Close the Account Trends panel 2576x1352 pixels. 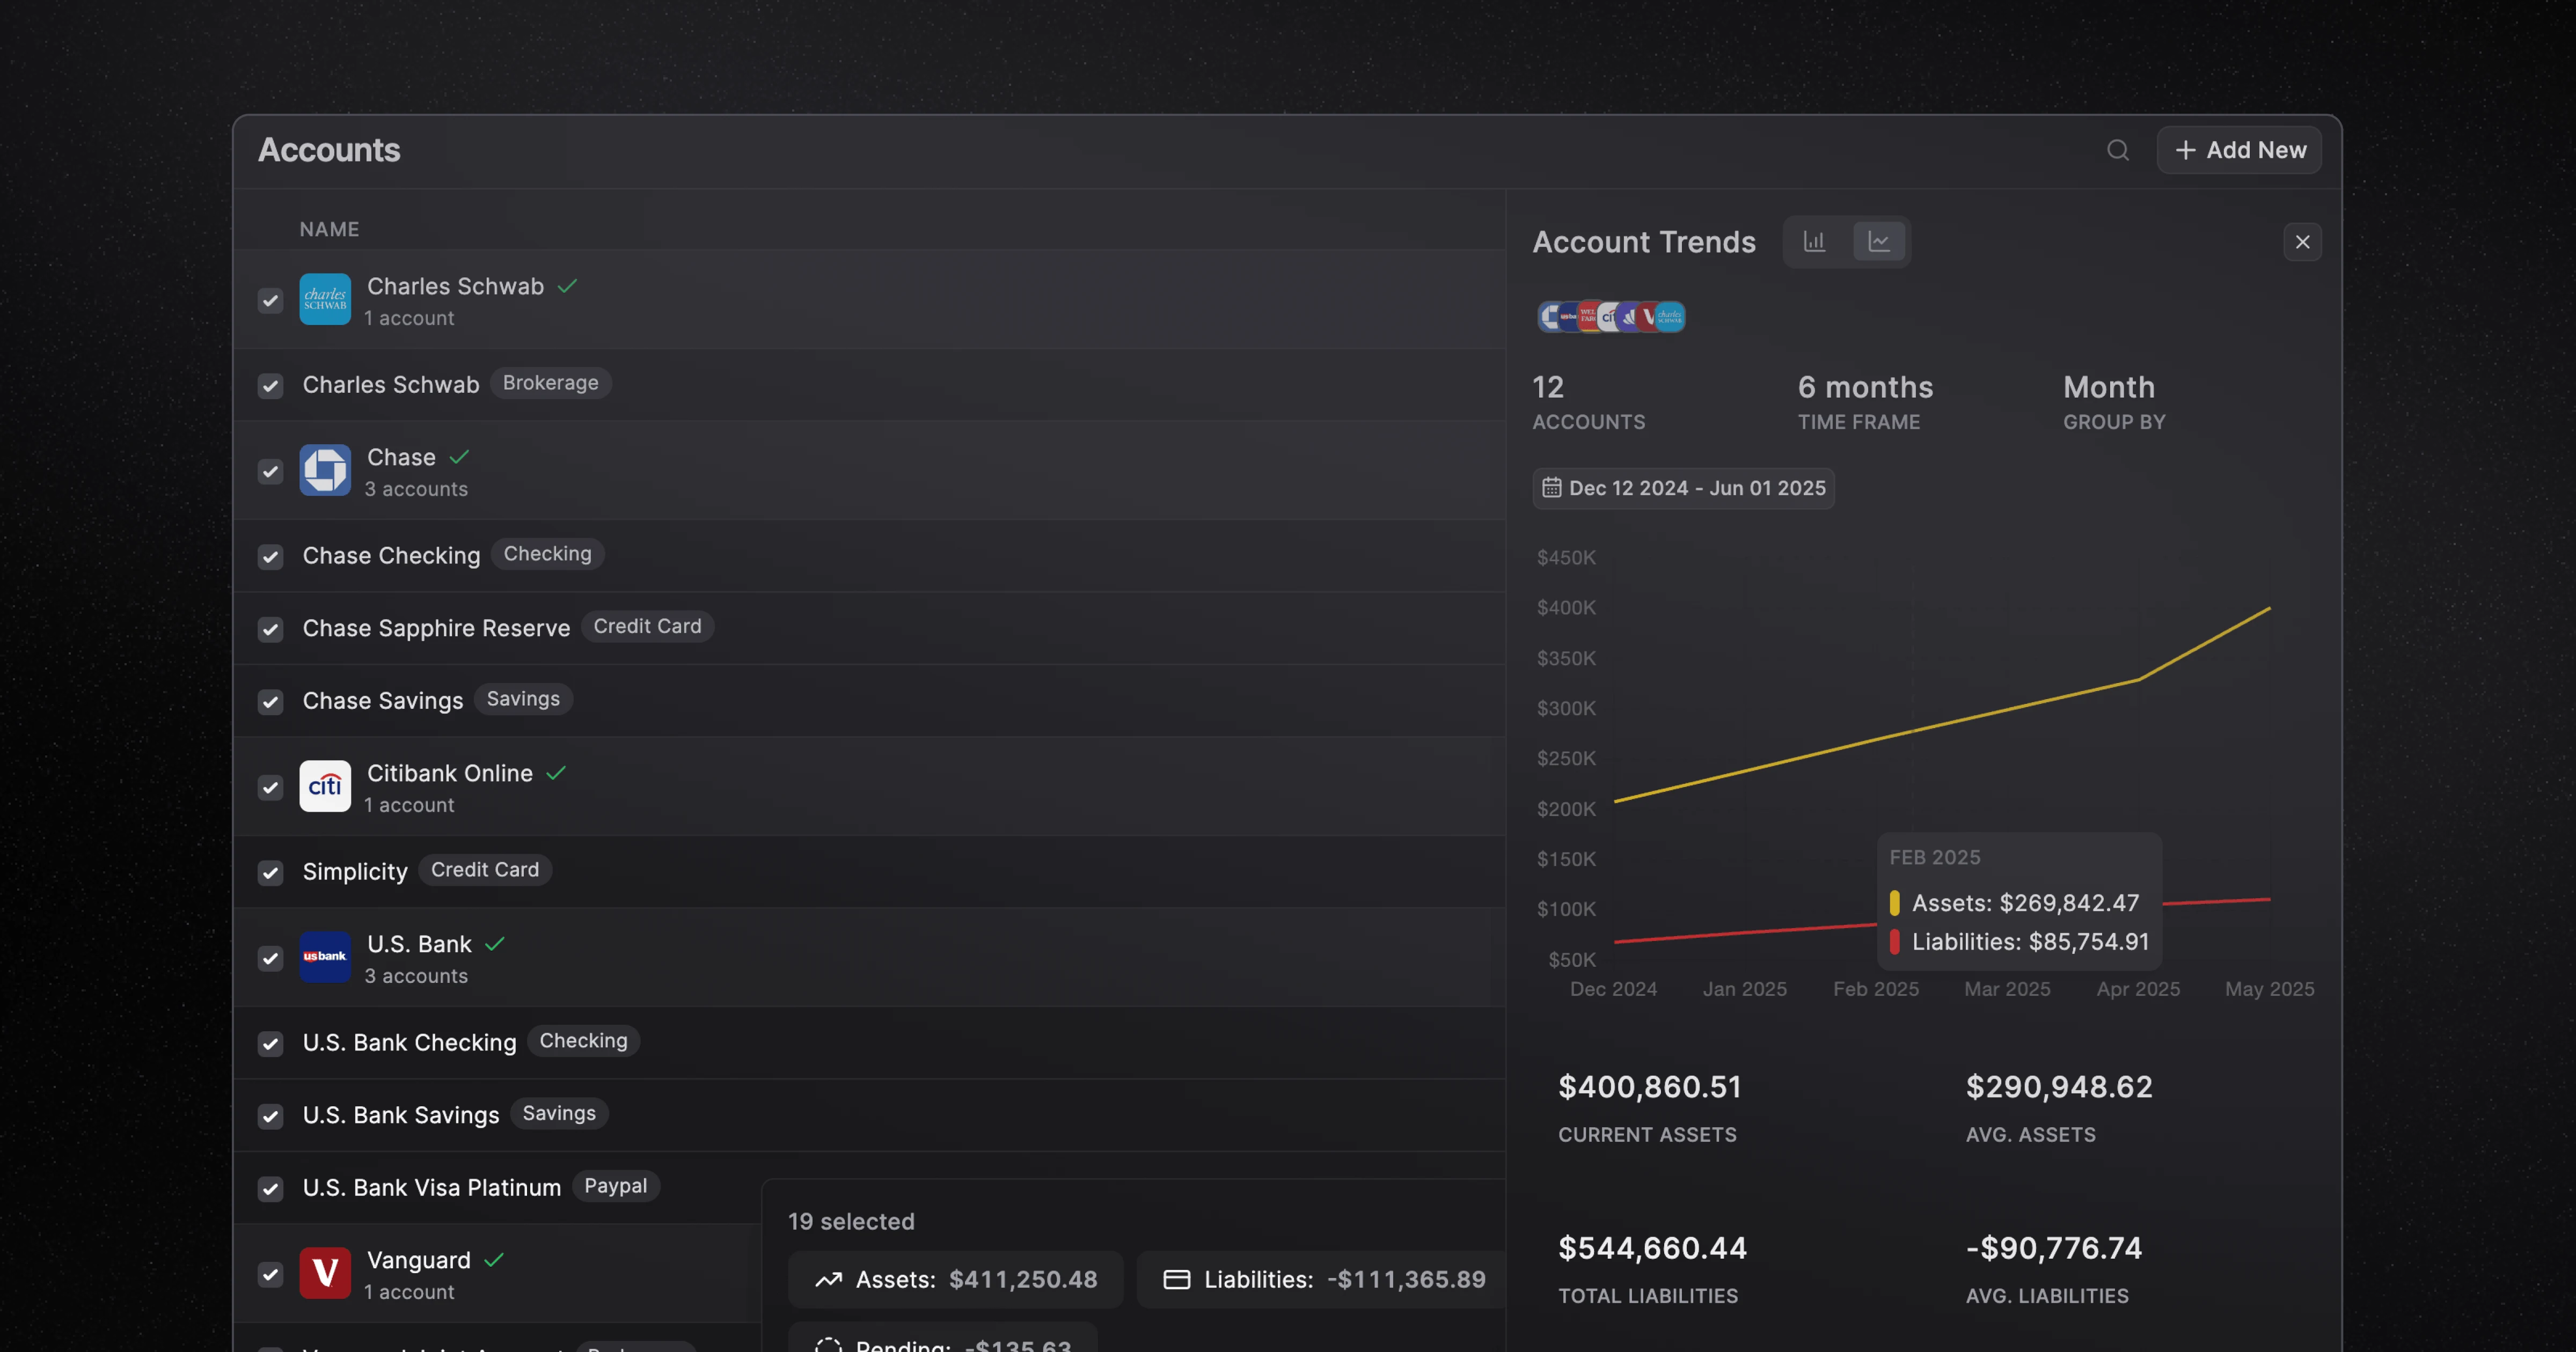2302,241
